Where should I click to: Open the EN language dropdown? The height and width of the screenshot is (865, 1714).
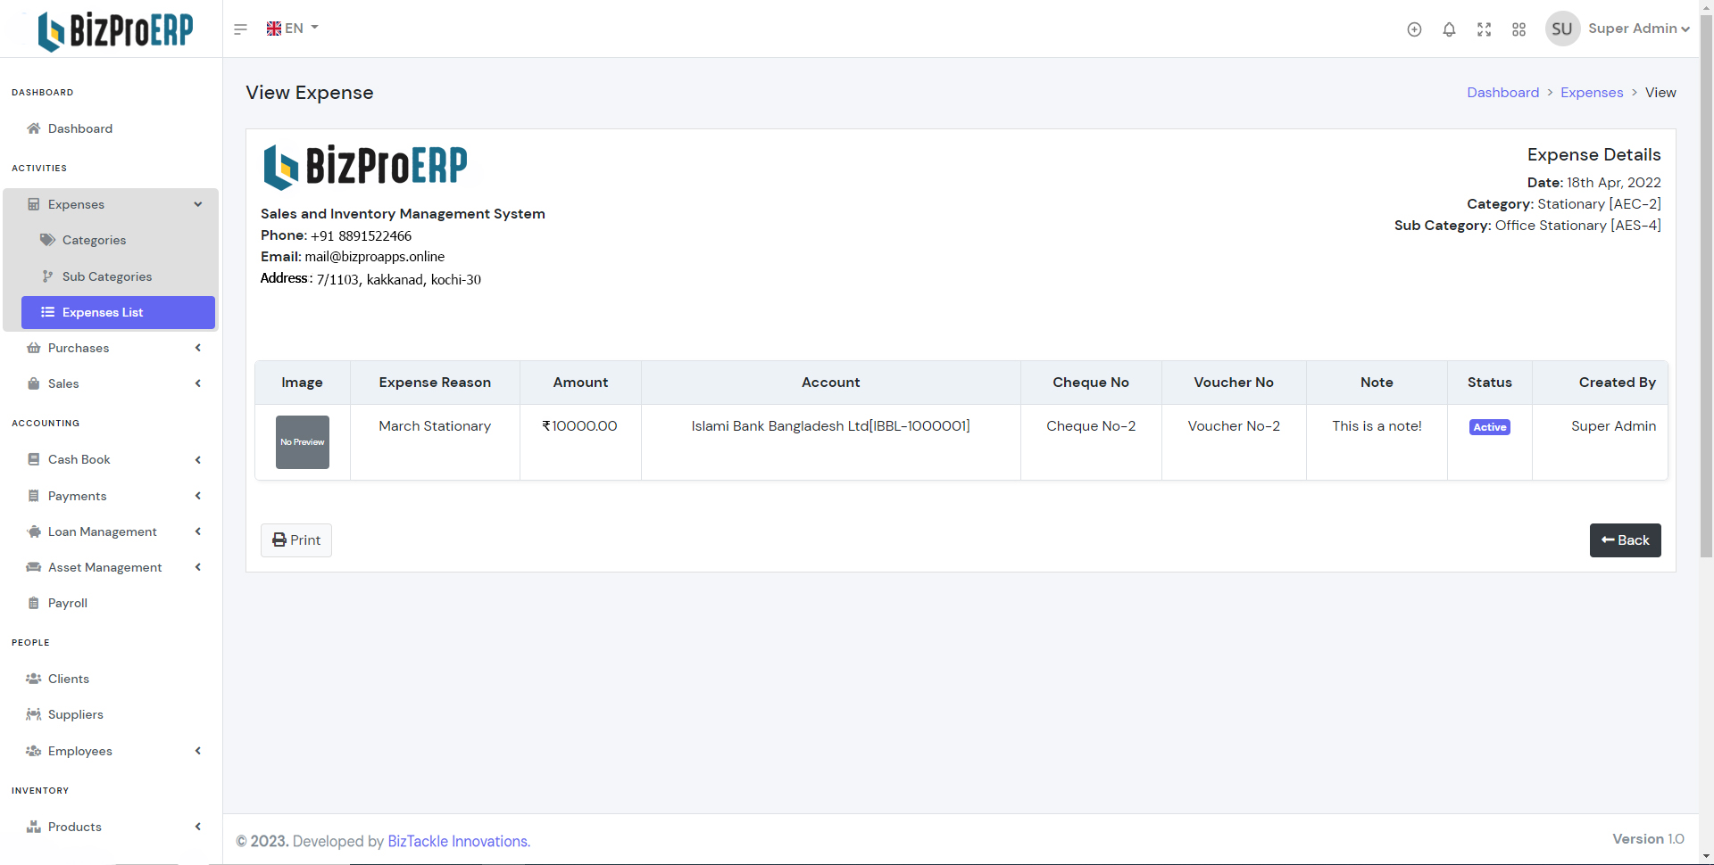click(x=292, y=29)
